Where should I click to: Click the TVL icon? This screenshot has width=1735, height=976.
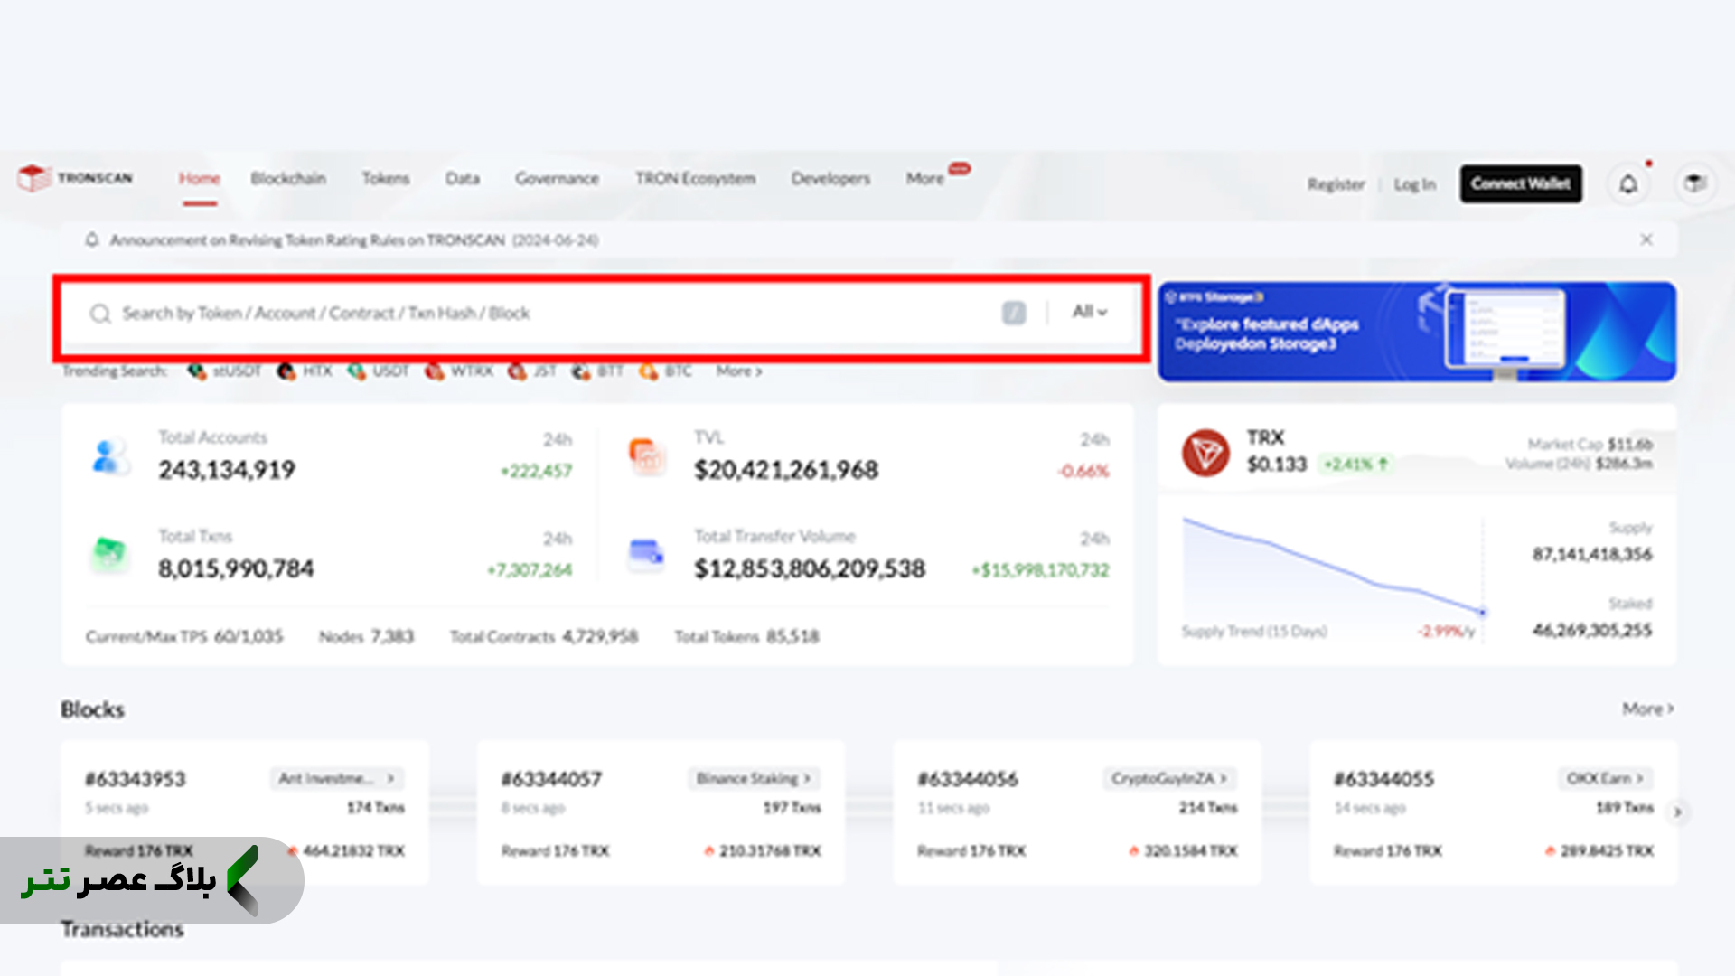point(647,455)
